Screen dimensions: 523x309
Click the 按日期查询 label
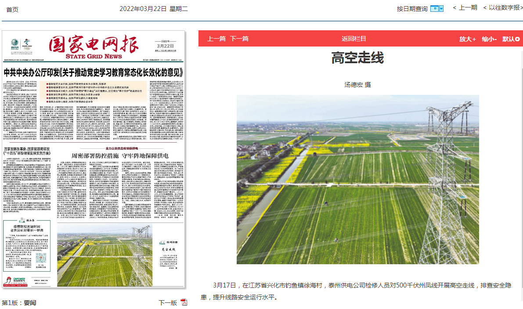point(412,9)
